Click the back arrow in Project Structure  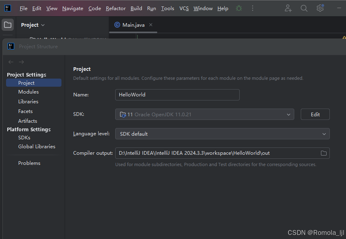point(11,62)
